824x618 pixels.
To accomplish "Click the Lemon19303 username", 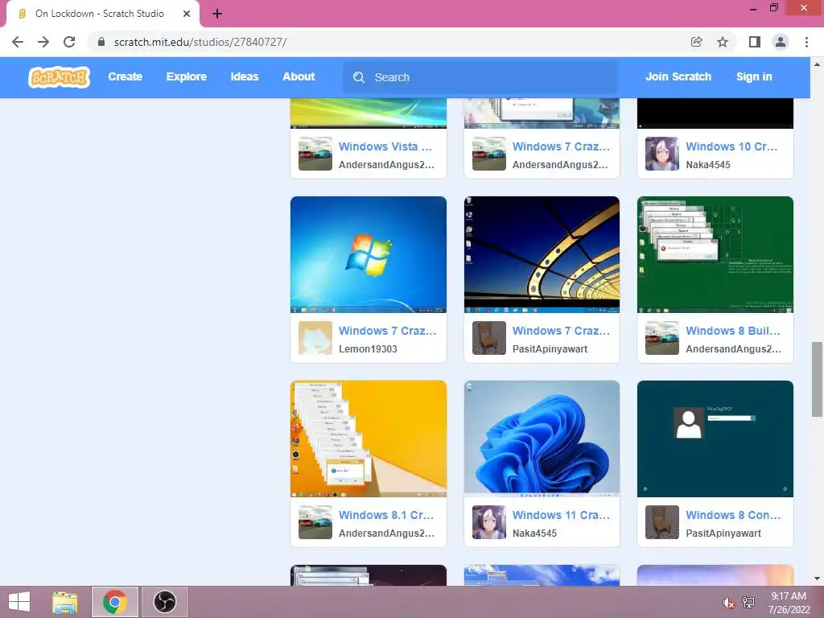I will (368, 349).
